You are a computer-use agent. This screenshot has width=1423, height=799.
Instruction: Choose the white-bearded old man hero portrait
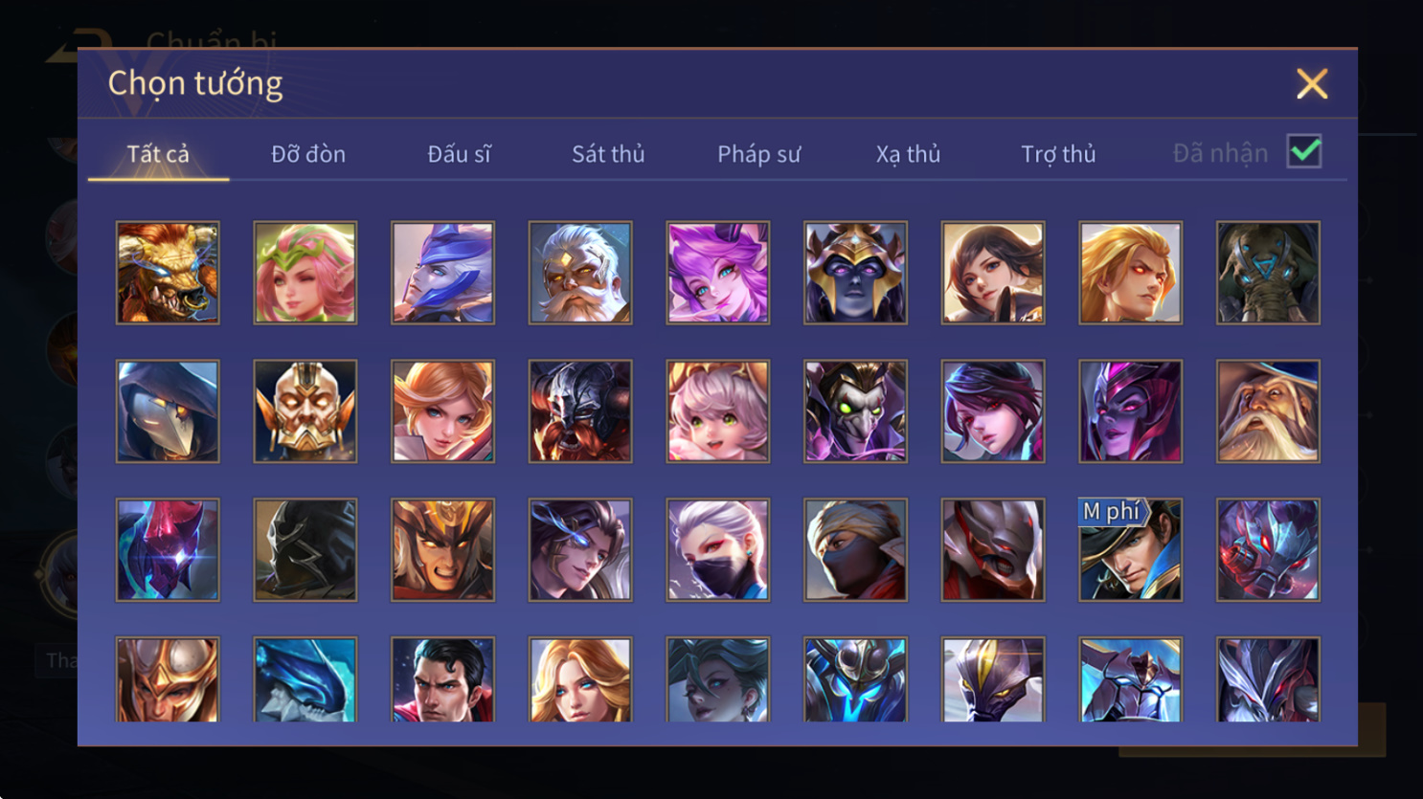(580, 273)
